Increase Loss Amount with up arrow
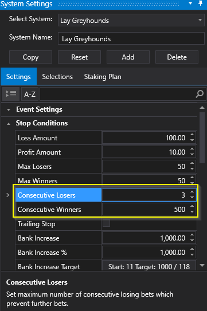The image size is (207, 311). point(192,135)
